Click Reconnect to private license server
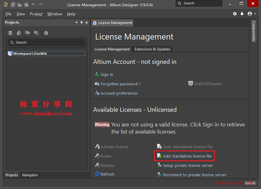The image size is (261, 189). 195,175
